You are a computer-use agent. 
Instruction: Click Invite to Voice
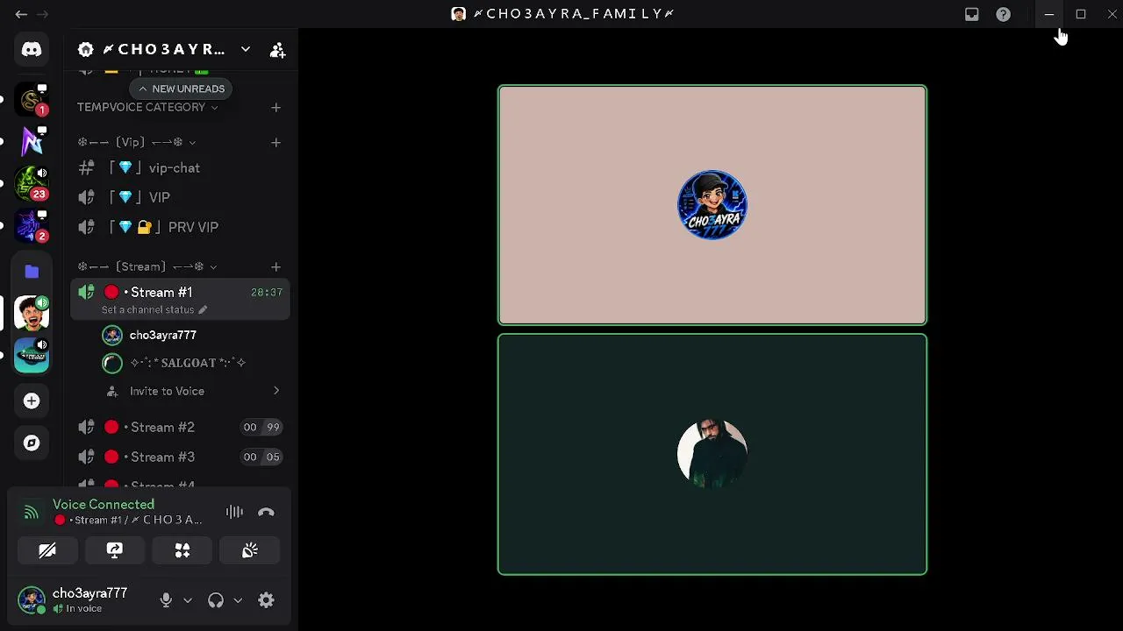tap(167, 391)
